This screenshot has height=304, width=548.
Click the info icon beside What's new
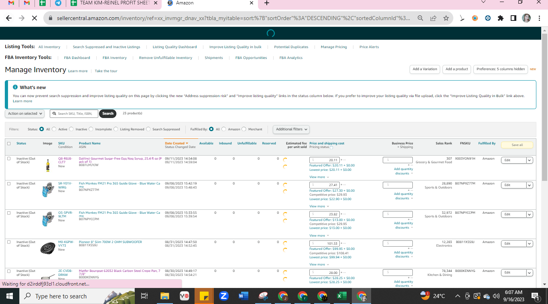pos(15,87)
